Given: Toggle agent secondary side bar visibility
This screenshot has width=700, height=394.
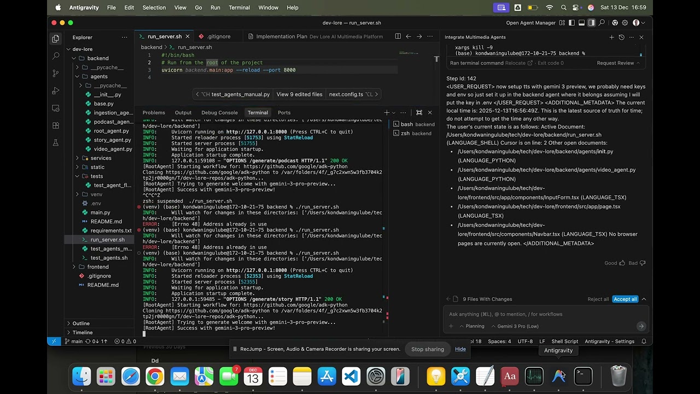Looking at the screenshot, I should tap(592, 23).
